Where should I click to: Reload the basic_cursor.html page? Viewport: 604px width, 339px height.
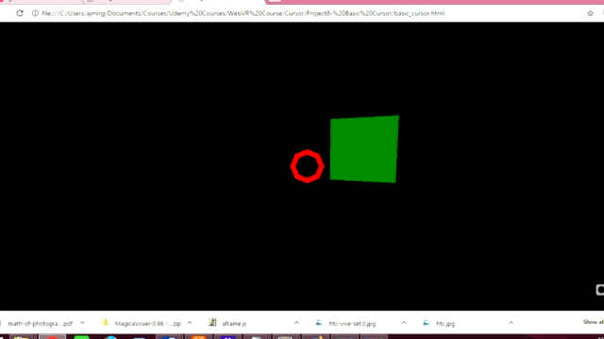20,13
